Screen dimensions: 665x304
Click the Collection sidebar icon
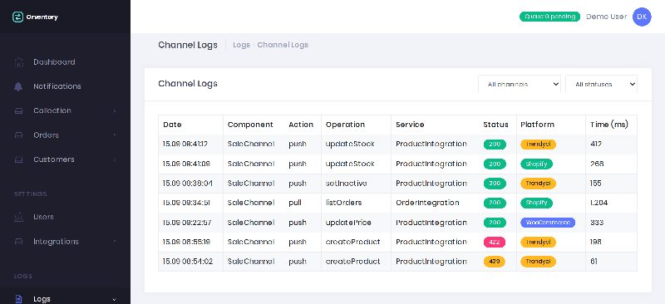(x=18, y=111)
